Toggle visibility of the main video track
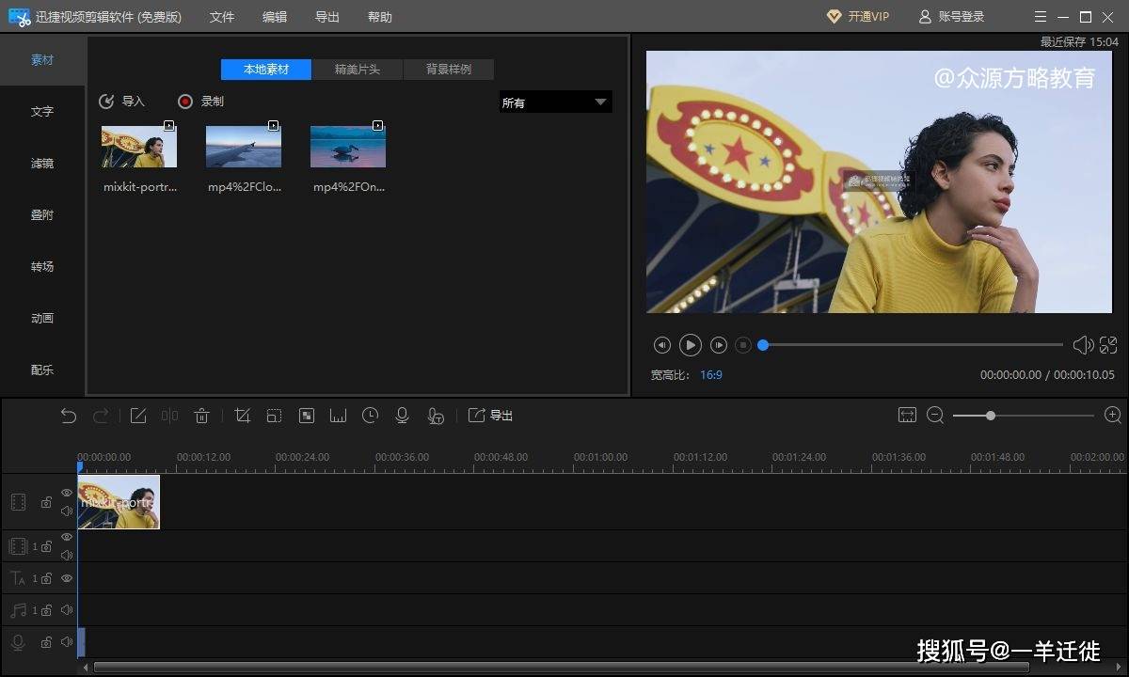 pos(67,493)
